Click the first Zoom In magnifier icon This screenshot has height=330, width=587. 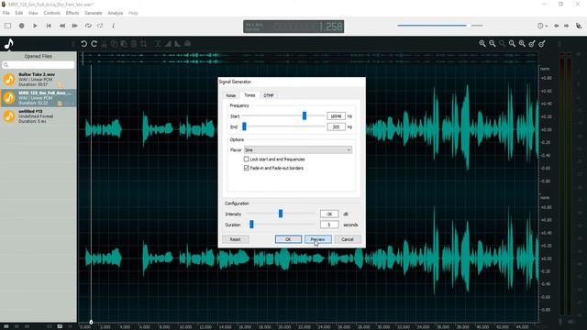pyautogui.click(x=482, y=44)
